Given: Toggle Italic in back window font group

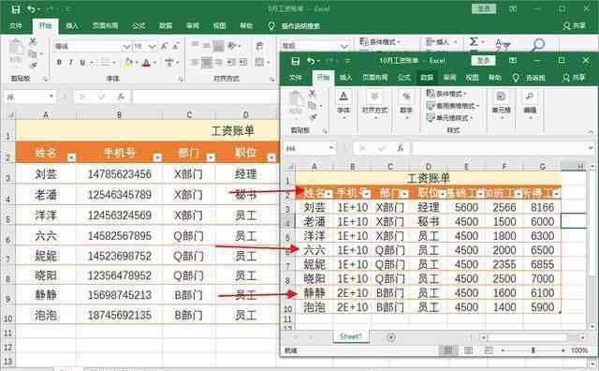Looking at the screenshot, I should tap(71, 63).
